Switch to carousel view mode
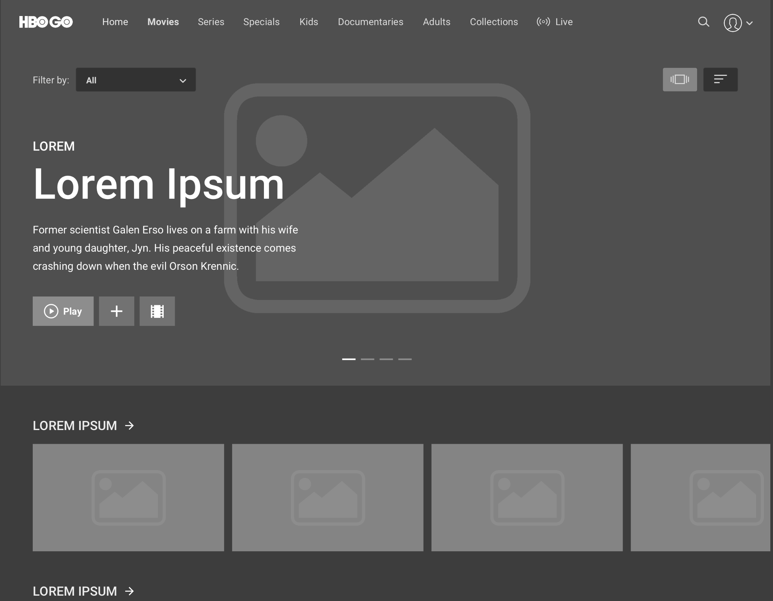 coord(679,79)
